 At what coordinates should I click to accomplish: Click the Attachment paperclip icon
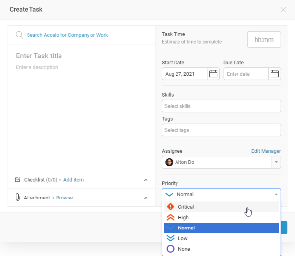18,198
